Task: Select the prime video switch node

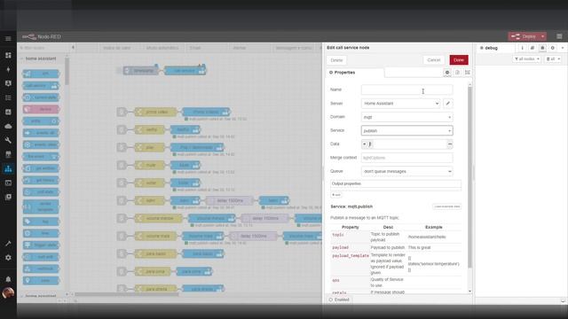Action: point(156,112)
